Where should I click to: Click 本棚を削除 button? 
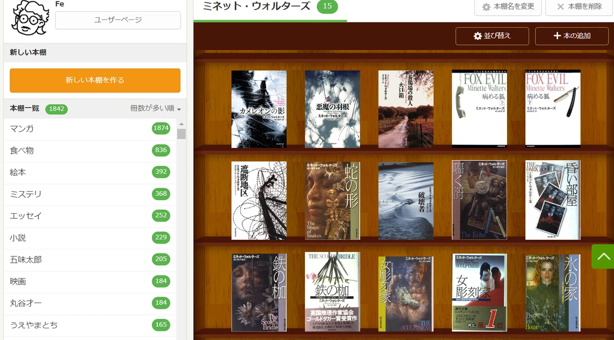click(579, 7)
